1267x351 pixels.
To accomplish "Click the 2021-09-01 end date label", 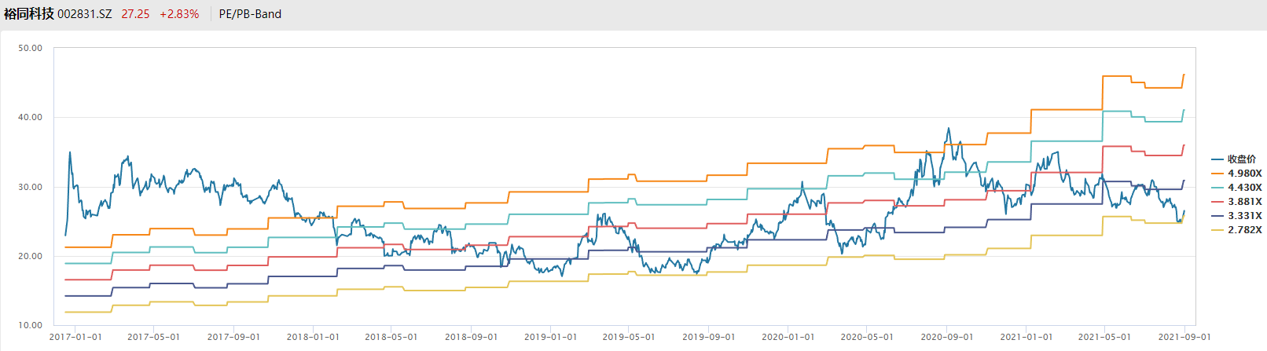I will pos(1184,337).
